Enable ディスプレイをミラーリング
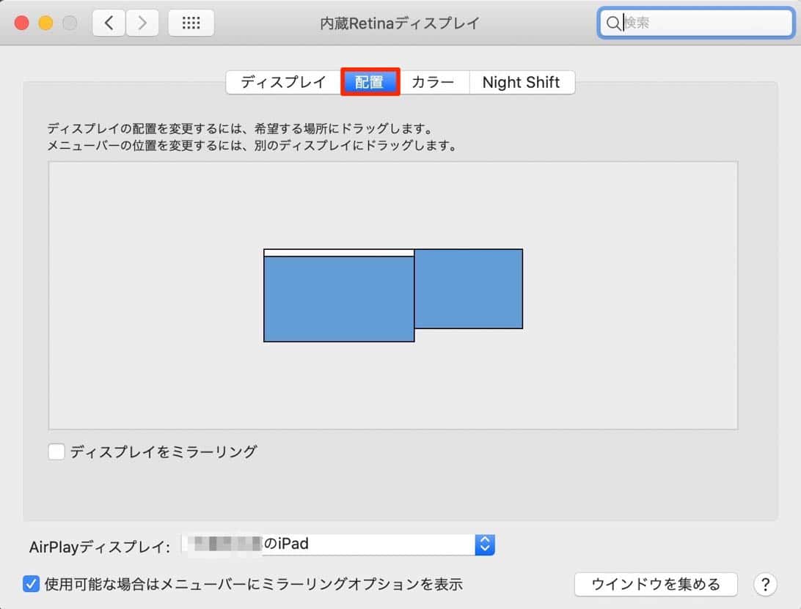Image resolution: width=801 pixels, height=609 pixels. (x=56, y=451)
